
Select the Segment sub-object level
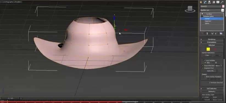click(208, 21)
